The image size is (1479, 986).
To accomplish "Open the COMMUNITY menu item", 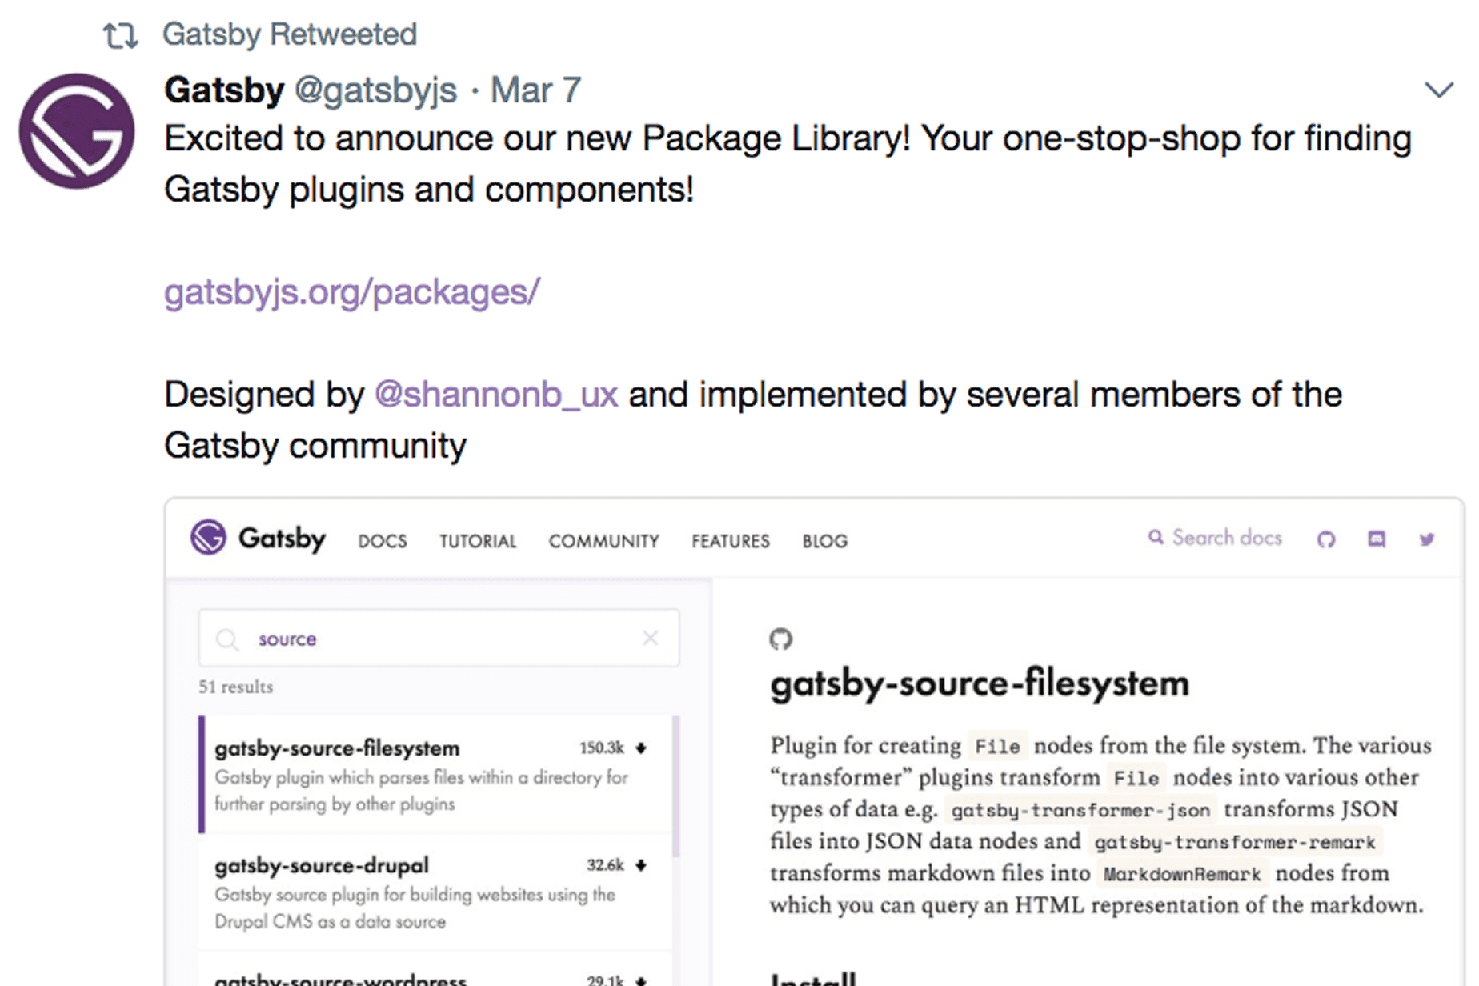I will 603,541.
